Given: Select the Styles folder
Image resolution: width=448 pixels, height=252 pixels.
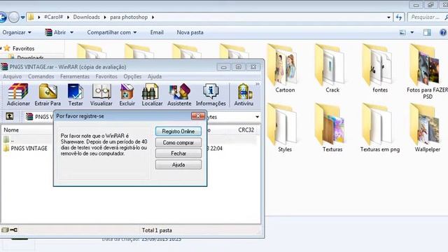Looking at the screenshot, I should coord(285,128).
